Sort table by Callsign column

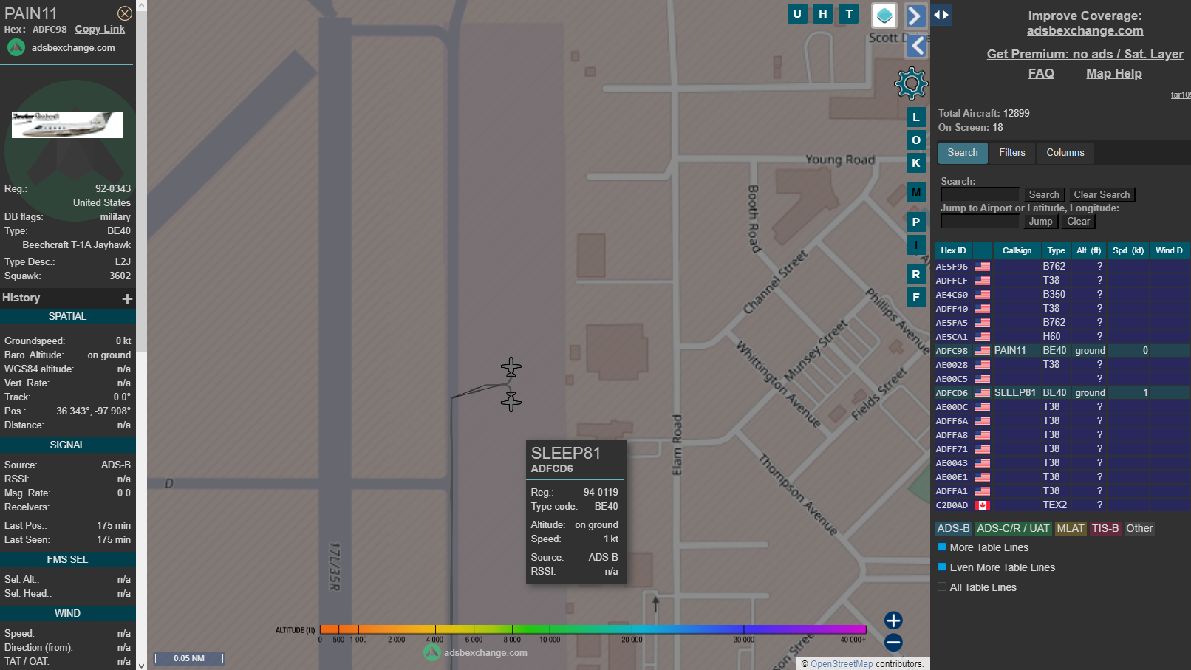click(x=1017, y=250)
